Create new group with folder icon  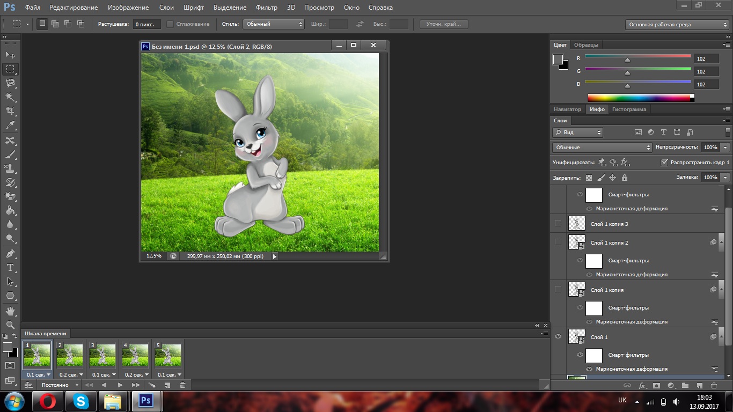click(x=685, y=385)
